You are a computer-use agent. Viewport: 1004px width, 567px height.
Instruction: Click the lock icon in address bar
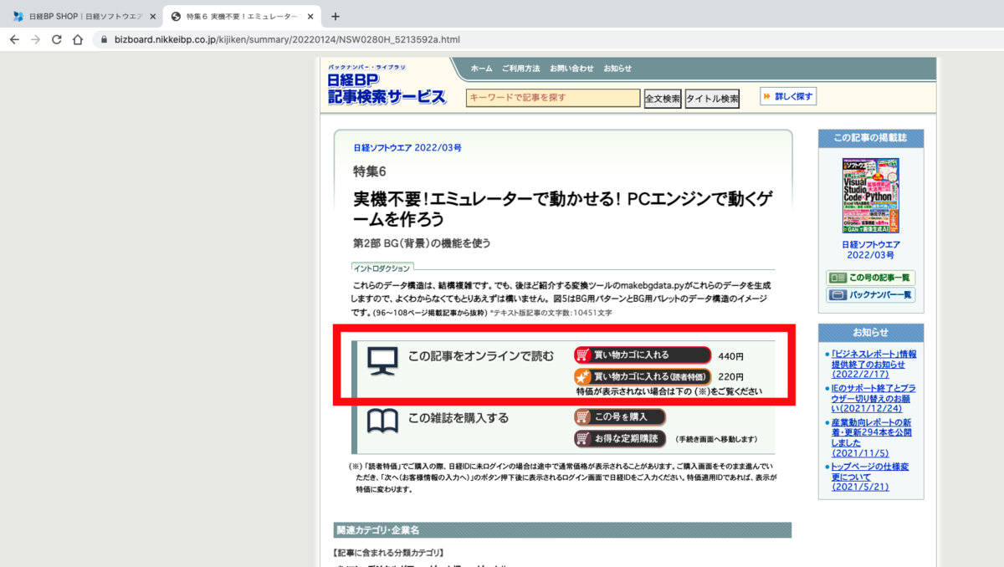pos(104,39)
